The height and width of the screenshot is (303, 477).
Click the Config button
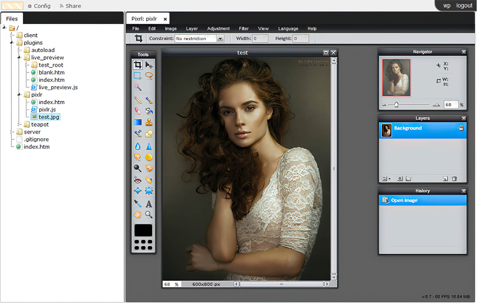(39, 6)
